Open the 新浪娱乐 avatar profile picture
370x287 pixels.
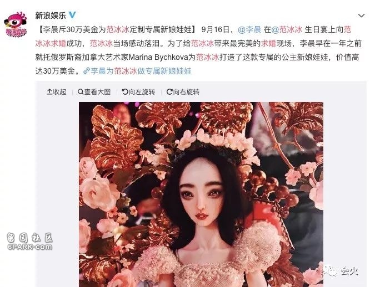point(16,24)
